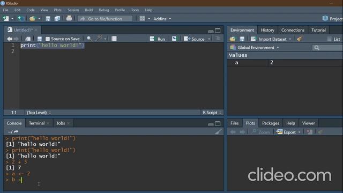This screenshot has width=343, height=193.
Task: Compile report notebook icon in editor
Action: point(114,39)
